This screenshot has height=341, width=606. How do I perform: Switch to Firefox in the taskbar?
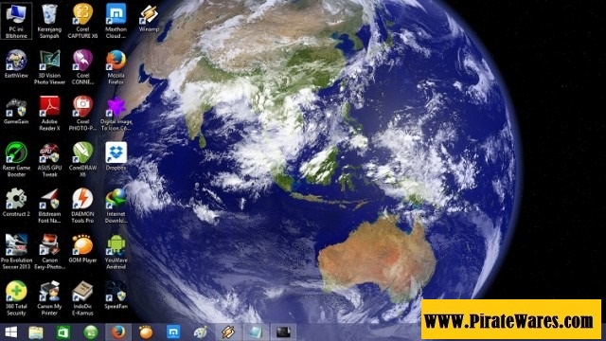click(x=118, y=332)
